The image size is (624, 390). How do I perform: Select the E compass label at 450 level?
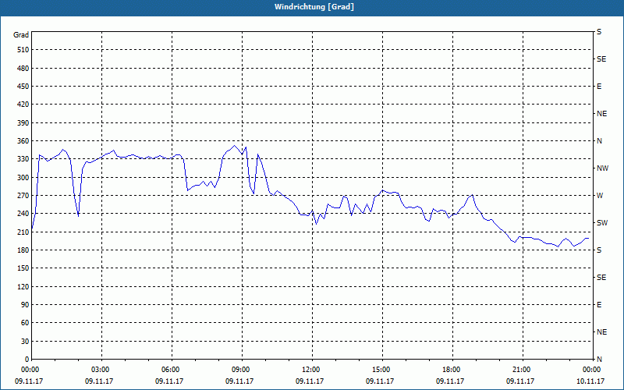[599, 87]
